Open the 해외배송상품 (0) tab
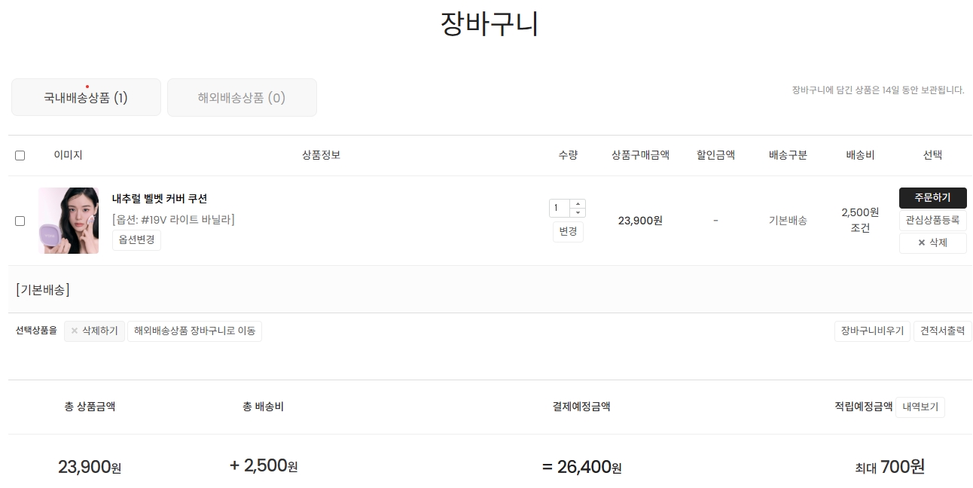This screenshot has width=973, height=488. pos(242,98)
